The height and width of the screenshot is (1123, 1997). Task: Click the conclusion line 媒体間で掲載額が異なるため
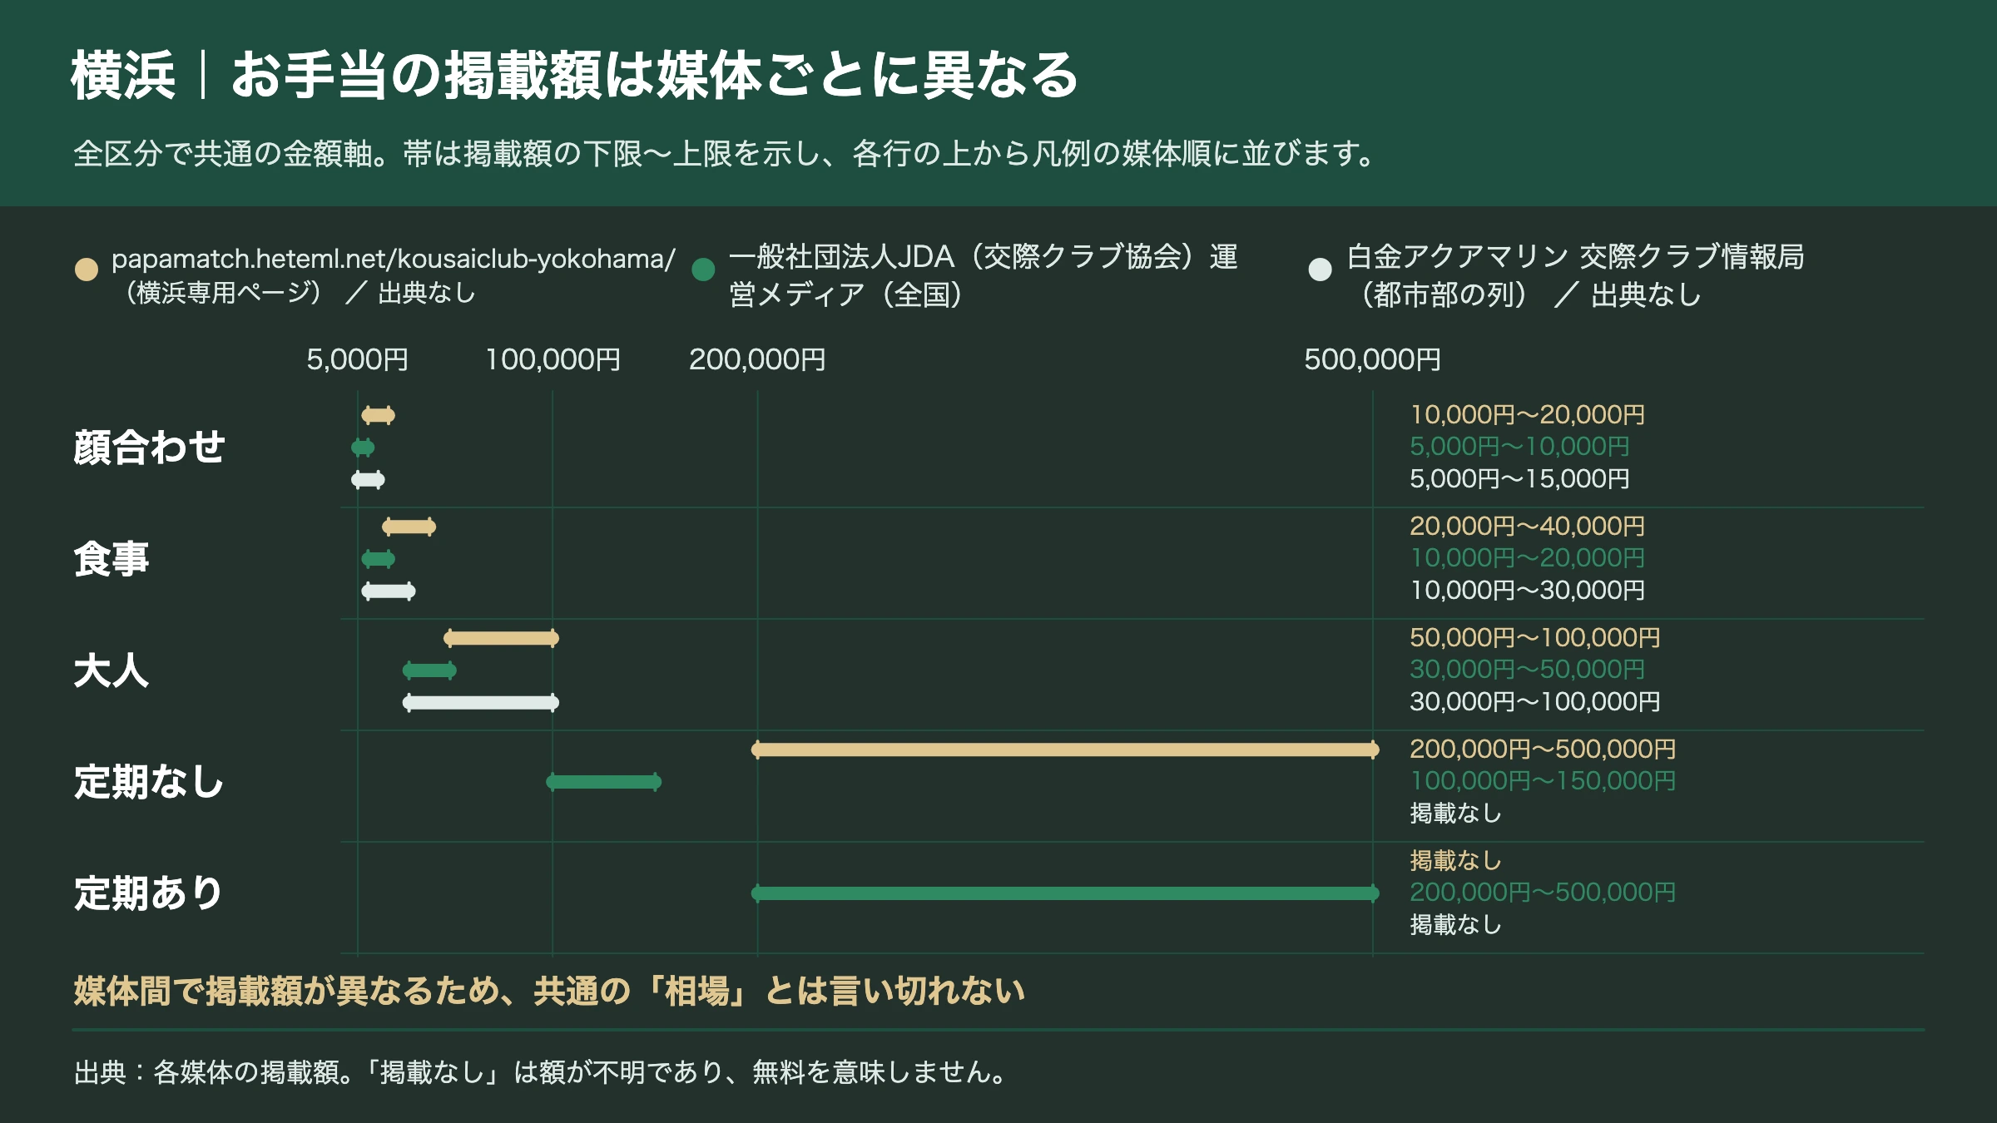point(549,991)
